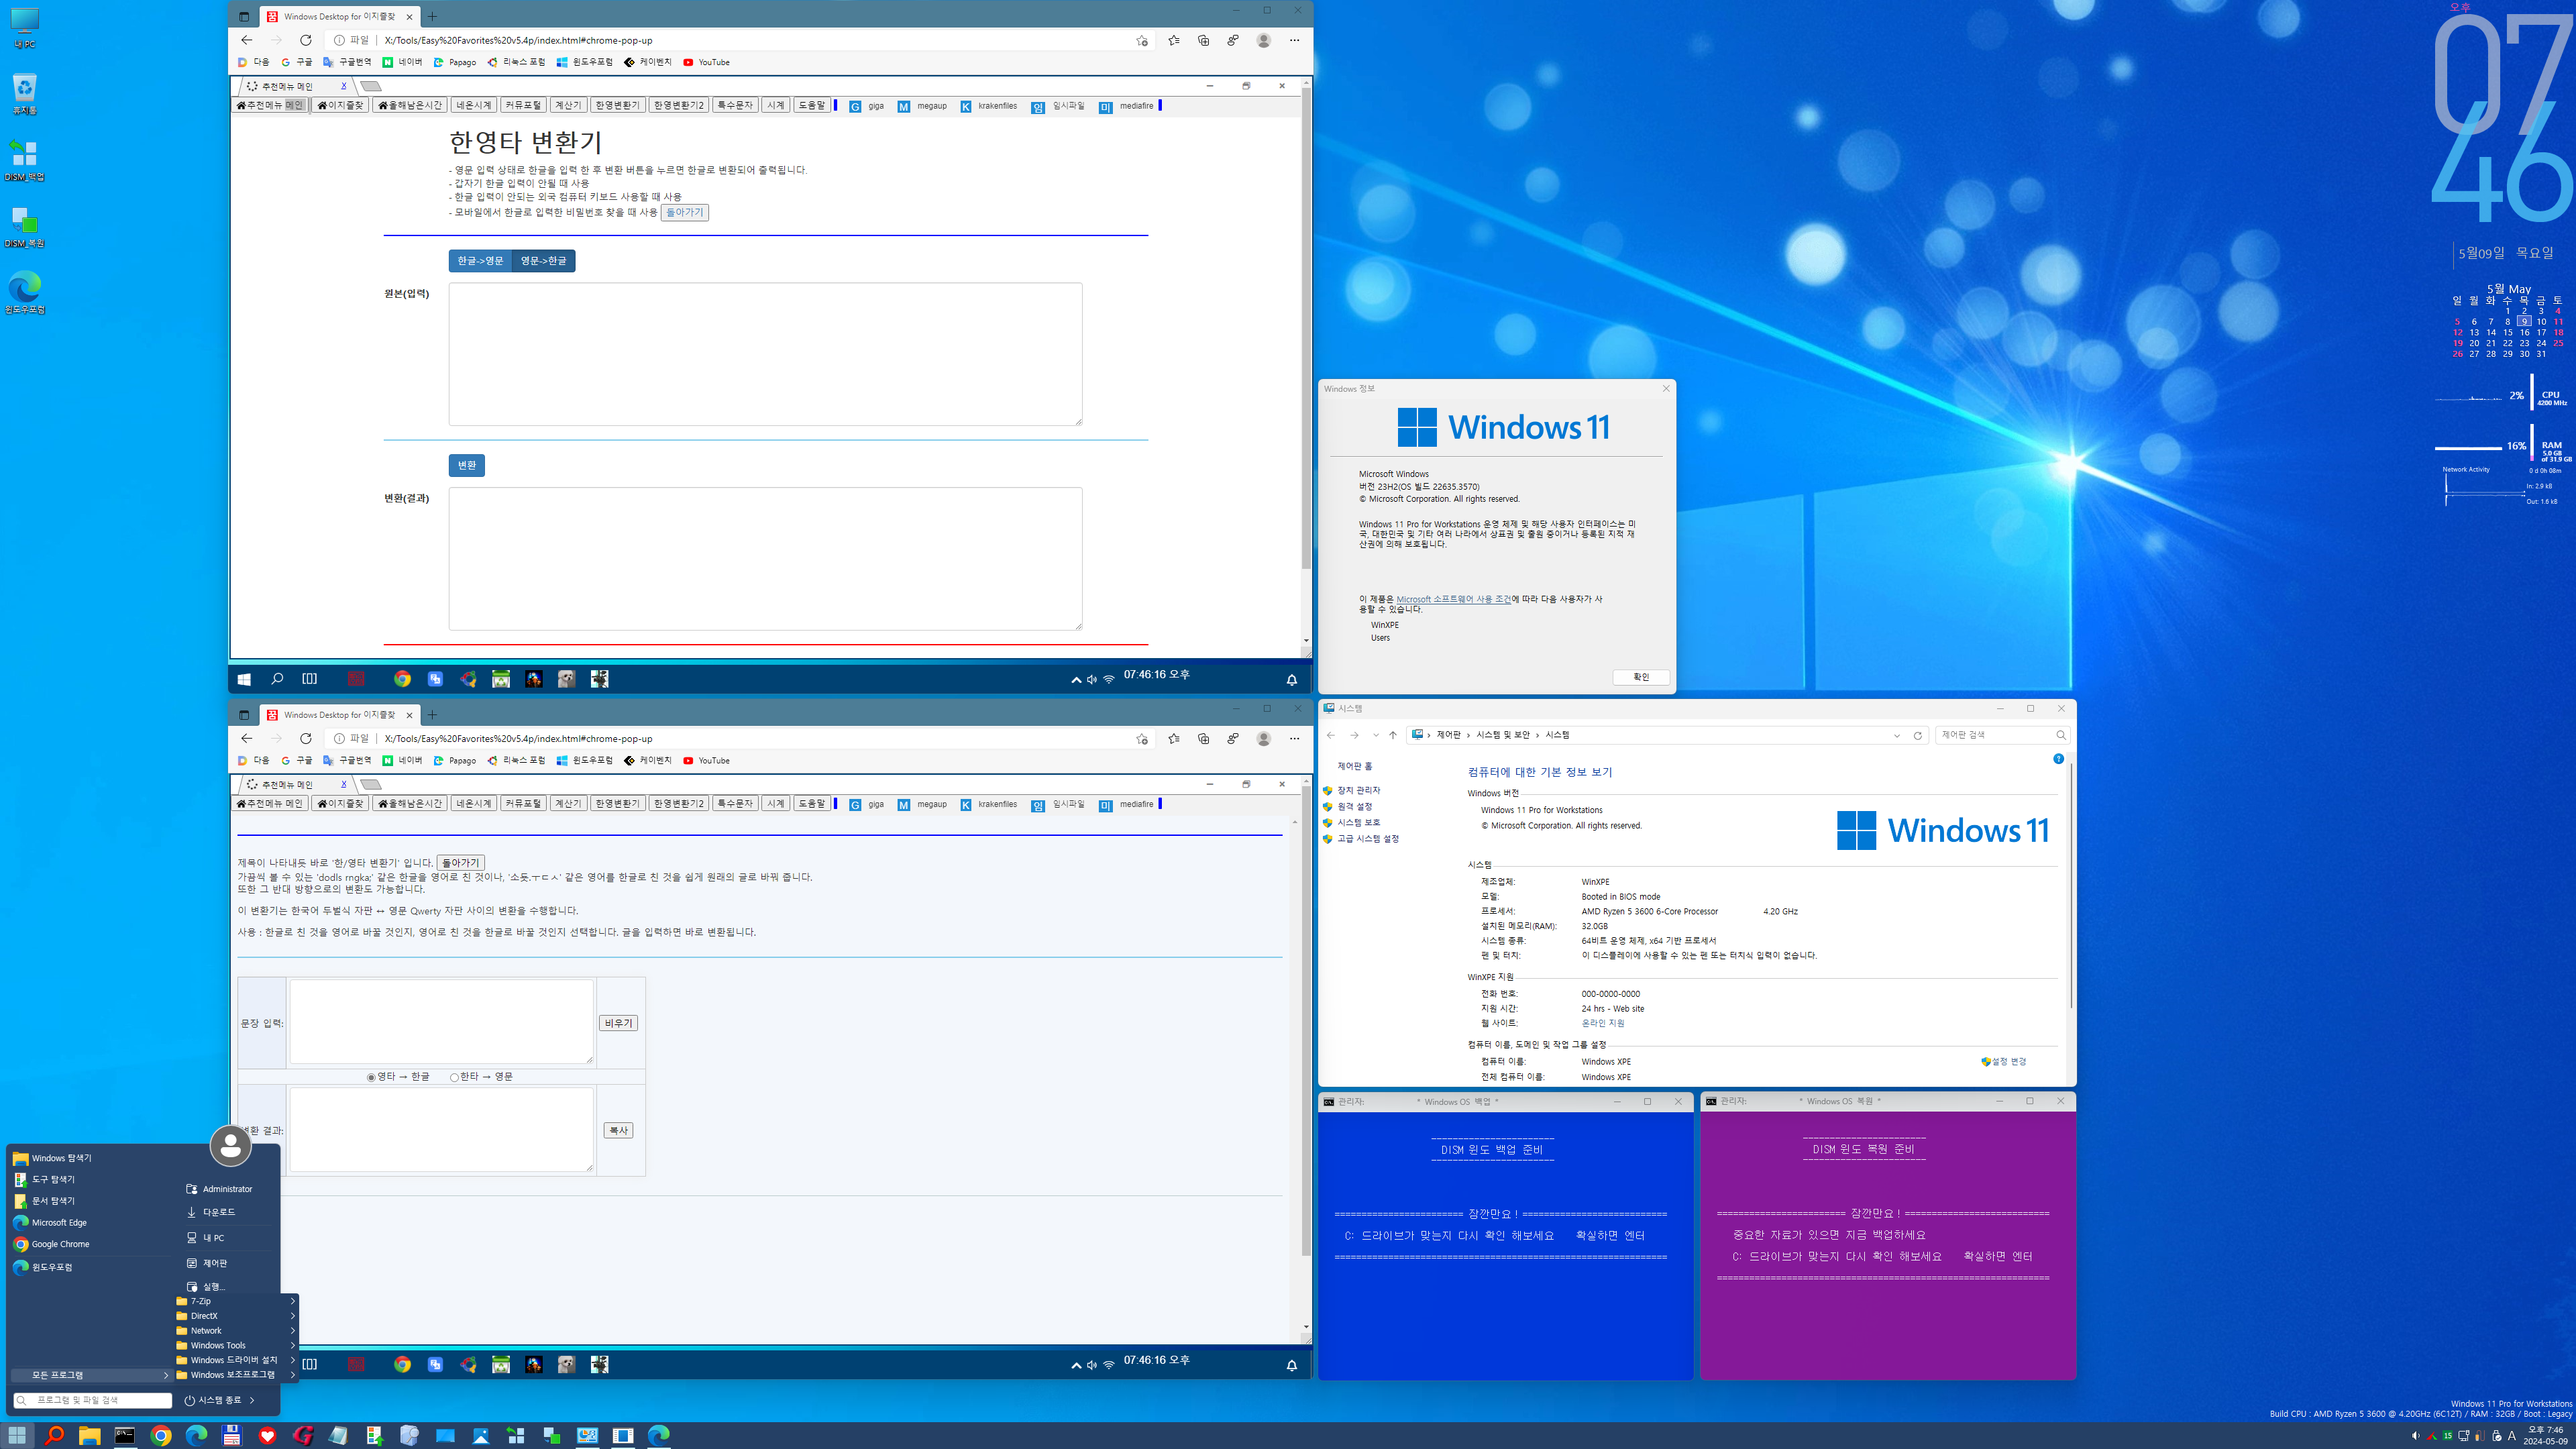The height and width of the screenshot is (1449, 2576).
Task: Click the network monitor icon in system tray
Action: pos(2464,1435)
